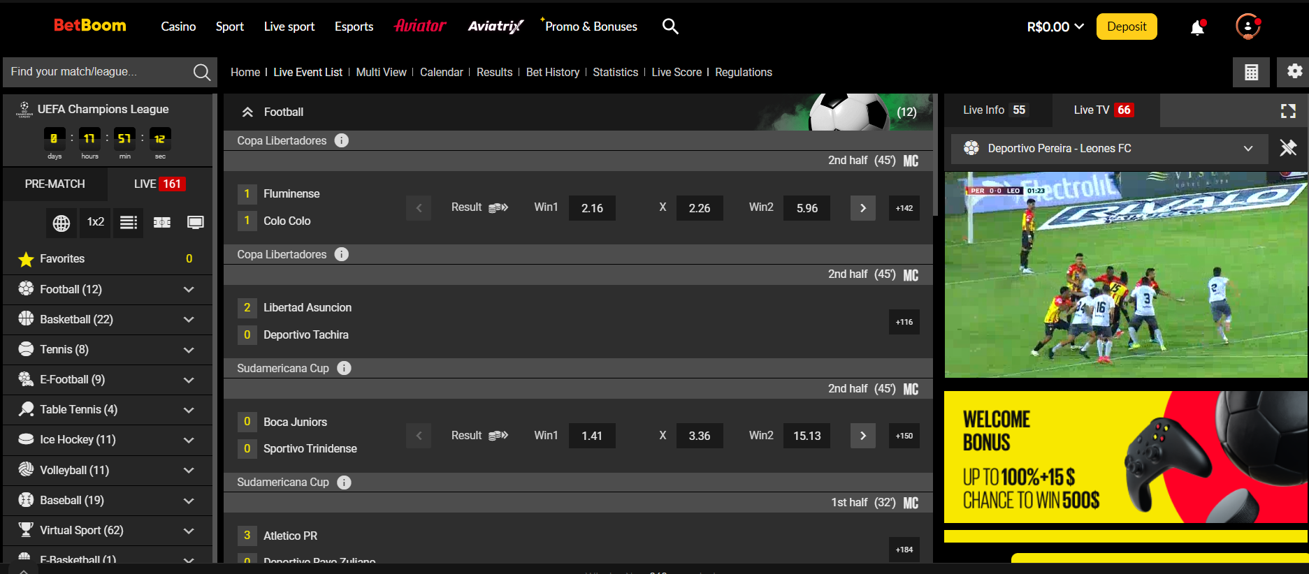Screen dimensions: 1309x574
Task: Open Casino in top menu
Action: point(178,27)
